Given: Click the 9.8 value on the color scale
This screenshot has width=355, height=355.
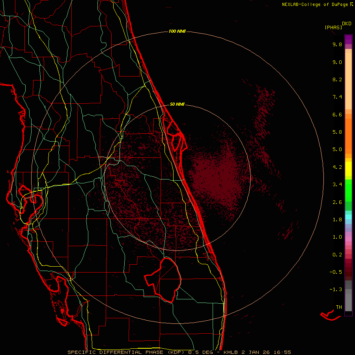Looking at the screenshot, I should point(337,44).
